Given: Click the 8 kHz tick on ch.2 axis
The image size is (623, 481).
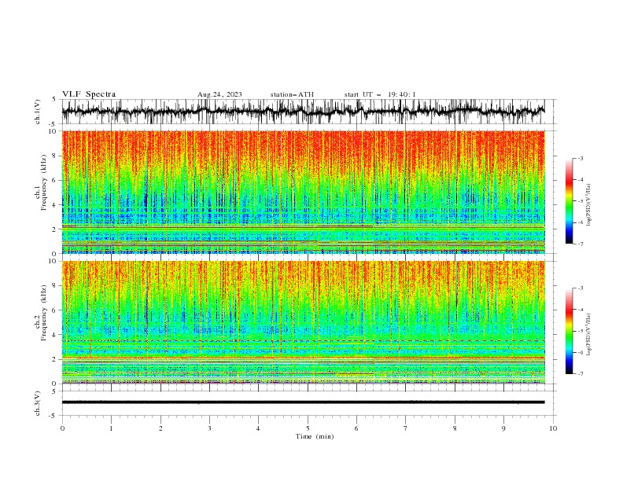Looking at the screenshot, I should 55,286.
